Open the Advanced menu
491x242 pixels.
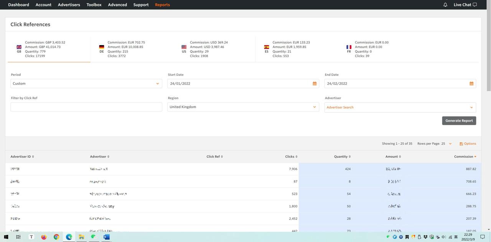tap(117, 5)
